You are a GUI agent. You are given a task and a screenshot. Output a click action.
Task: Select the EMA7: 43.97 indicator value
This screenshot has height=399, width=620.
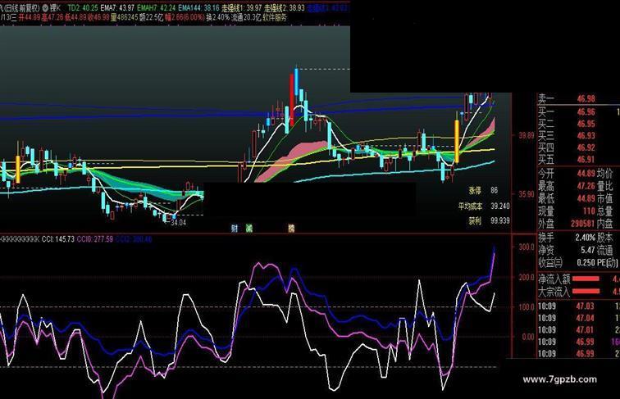tap(117, 8)
